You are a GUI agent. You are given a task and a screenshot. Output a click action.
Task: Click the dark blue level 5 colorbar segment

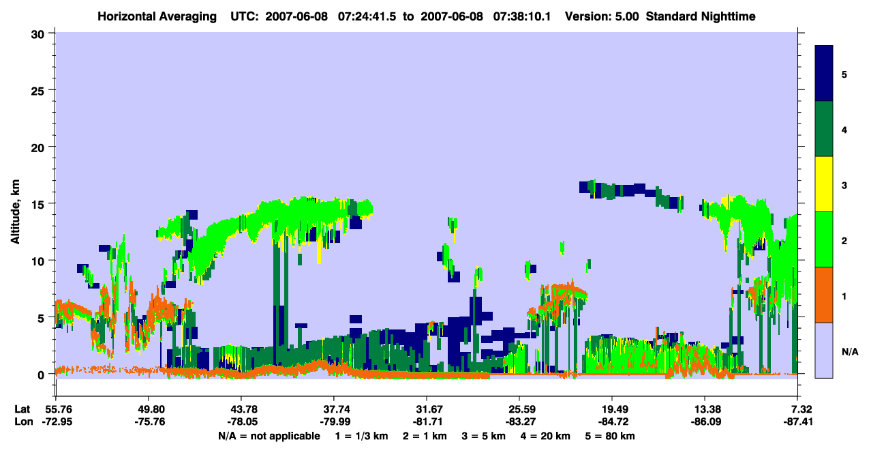click(x=824, y=74)
